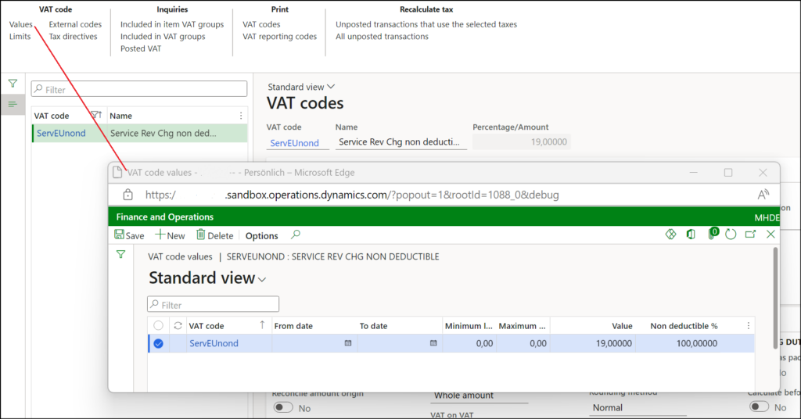Maximize the Edge popup window
801x419 pixels.
tap(728, 173)
